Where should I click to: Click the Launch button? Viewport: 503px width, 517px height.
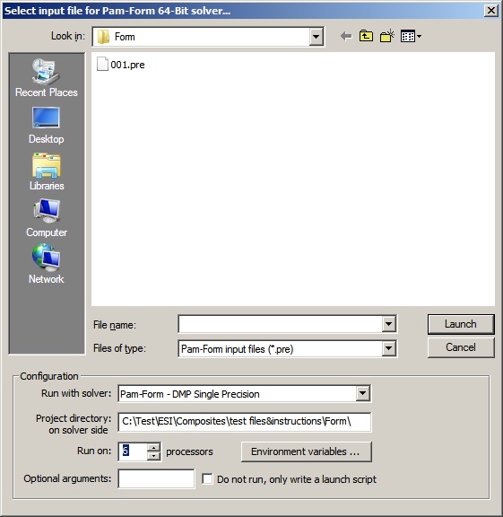coord(461,324)
